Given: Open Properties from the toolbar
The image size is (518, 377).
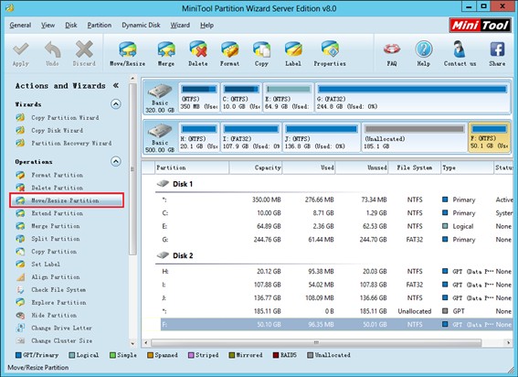Looking at the screenshot, I should click(x=330, y=55).
